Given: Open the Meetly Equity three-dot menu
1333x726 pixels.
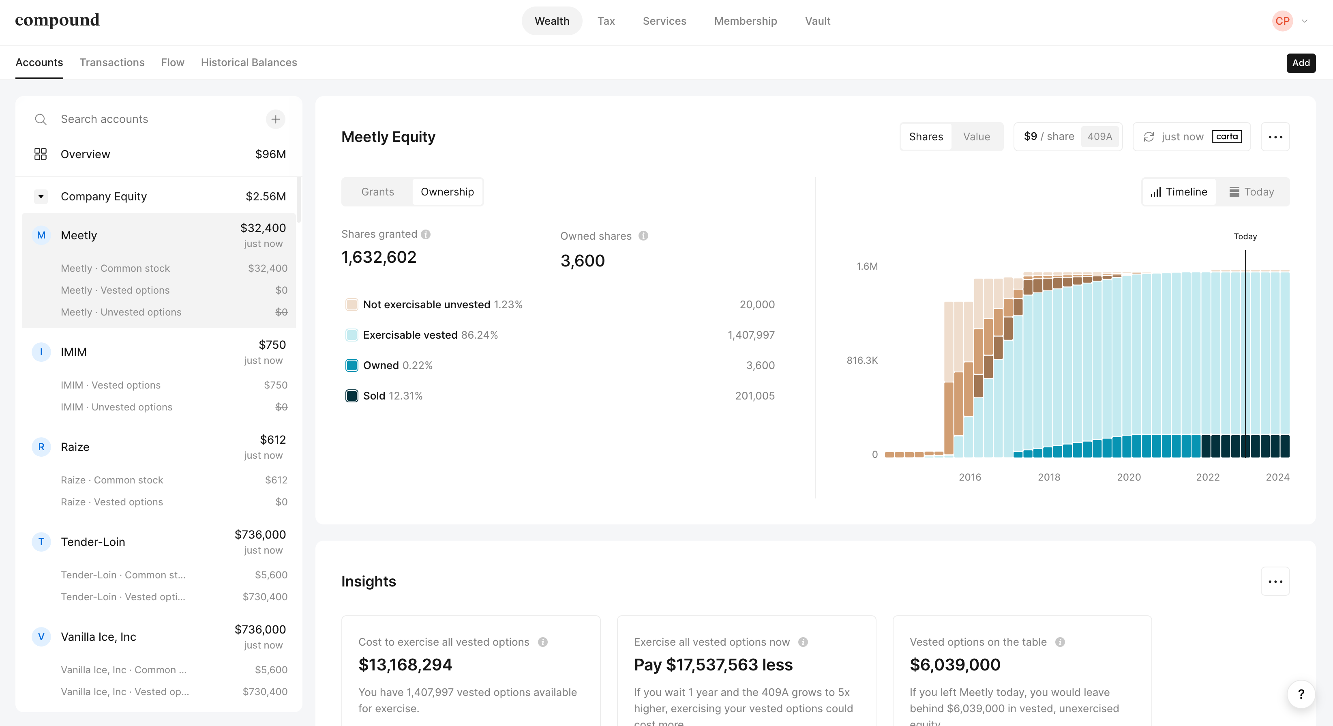Looking at the screenshot, I should click(x=1275, y=137).
